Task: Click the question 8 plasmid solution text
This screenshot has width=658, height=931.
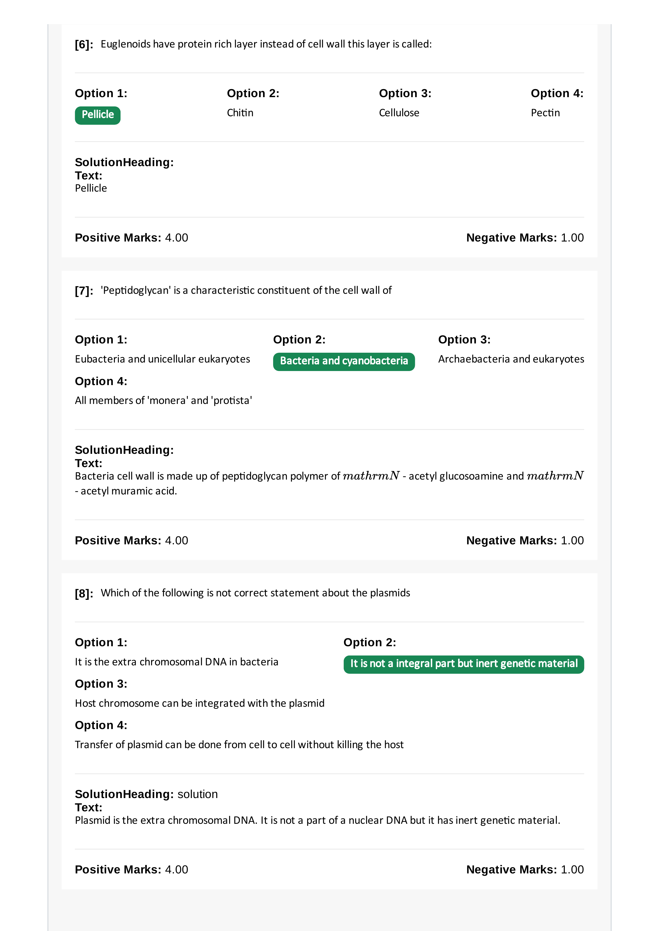Action: (317, 820)
